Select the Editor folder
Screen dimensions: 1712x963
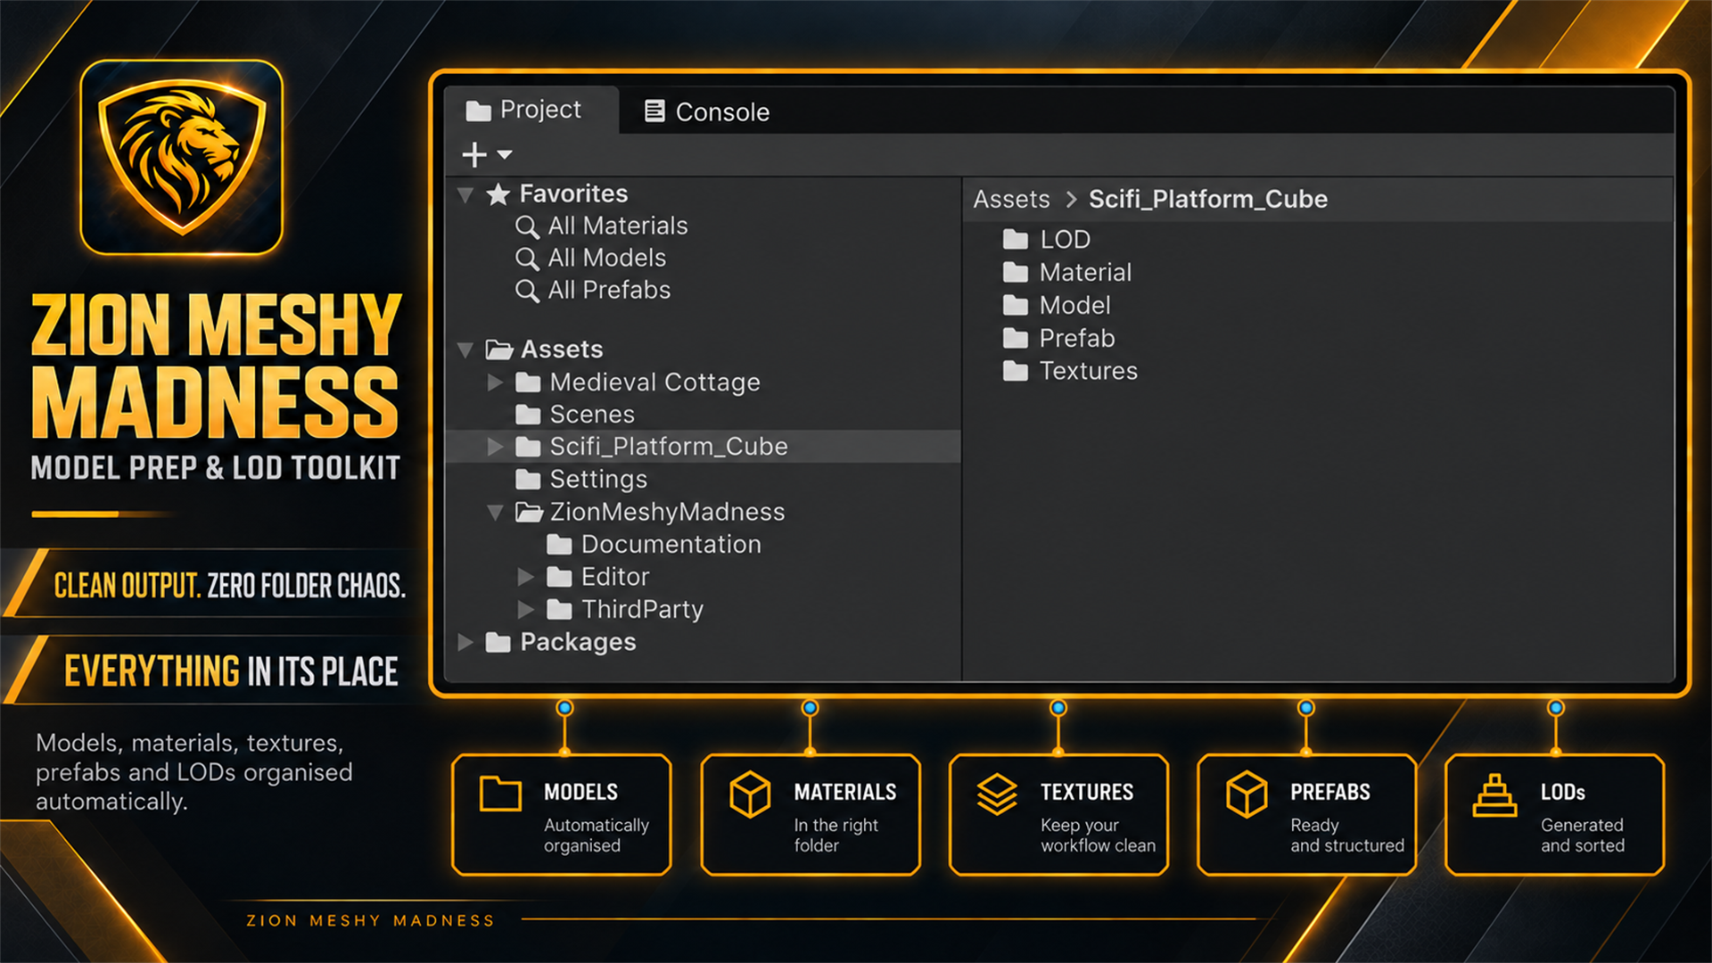[615, 577]
